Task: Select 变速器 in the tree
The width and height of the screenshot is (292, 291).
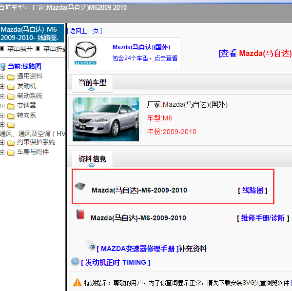Action: pos(26,105)
